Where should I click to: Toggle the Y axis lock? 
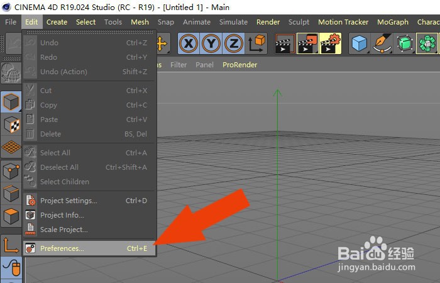coord(211,43)
